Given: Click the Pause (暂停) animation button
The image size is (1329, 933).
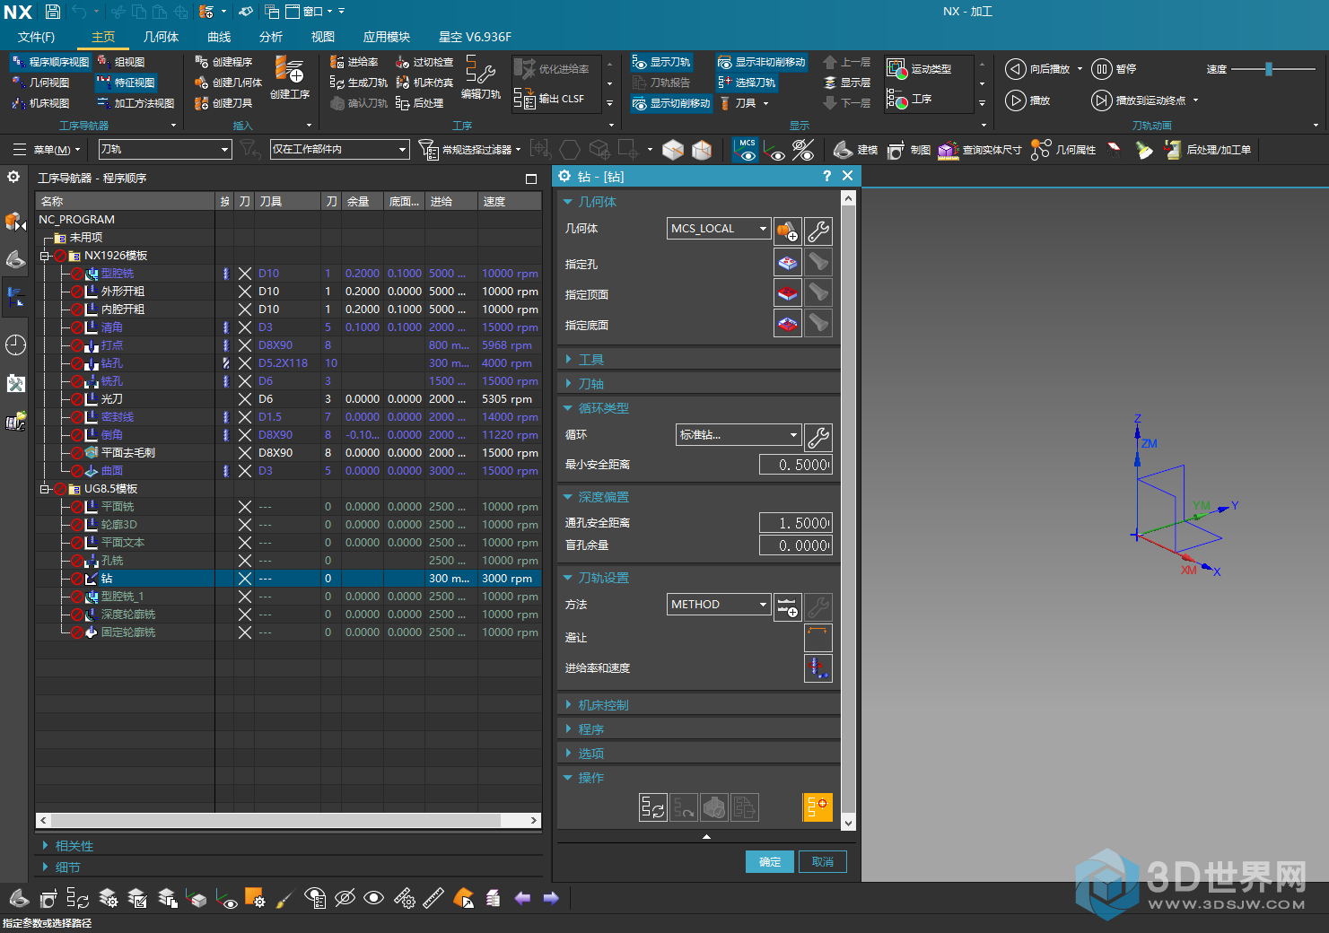Looking at the screenshot, I should [1115, 69].
